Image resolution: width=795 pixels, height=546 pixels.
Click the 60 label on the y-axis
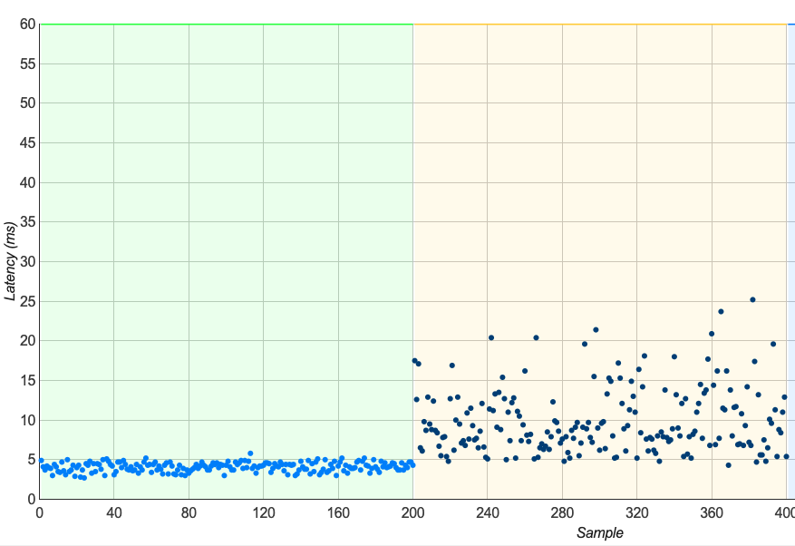27,24
